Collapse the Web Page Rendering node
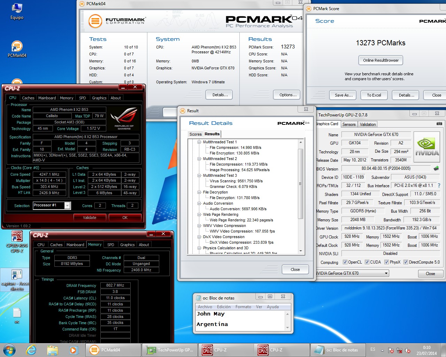 coord(199,214)
